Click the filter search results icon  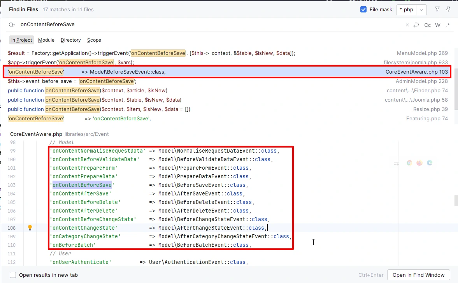(x=437, y=9)
